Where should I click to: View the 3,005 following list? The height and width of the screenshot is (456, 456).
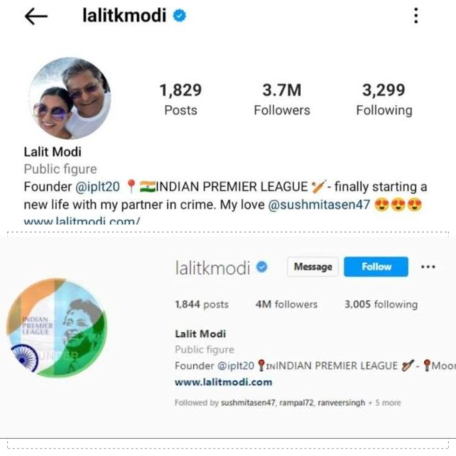[x=382, y=305]
